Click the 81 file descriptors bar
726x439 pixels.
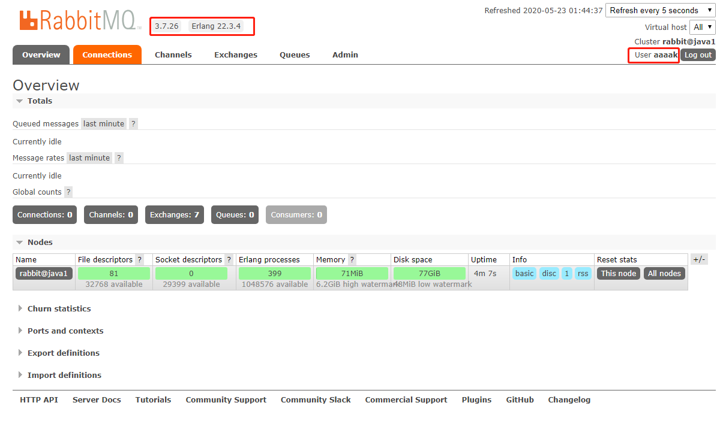tap(114, 273)
